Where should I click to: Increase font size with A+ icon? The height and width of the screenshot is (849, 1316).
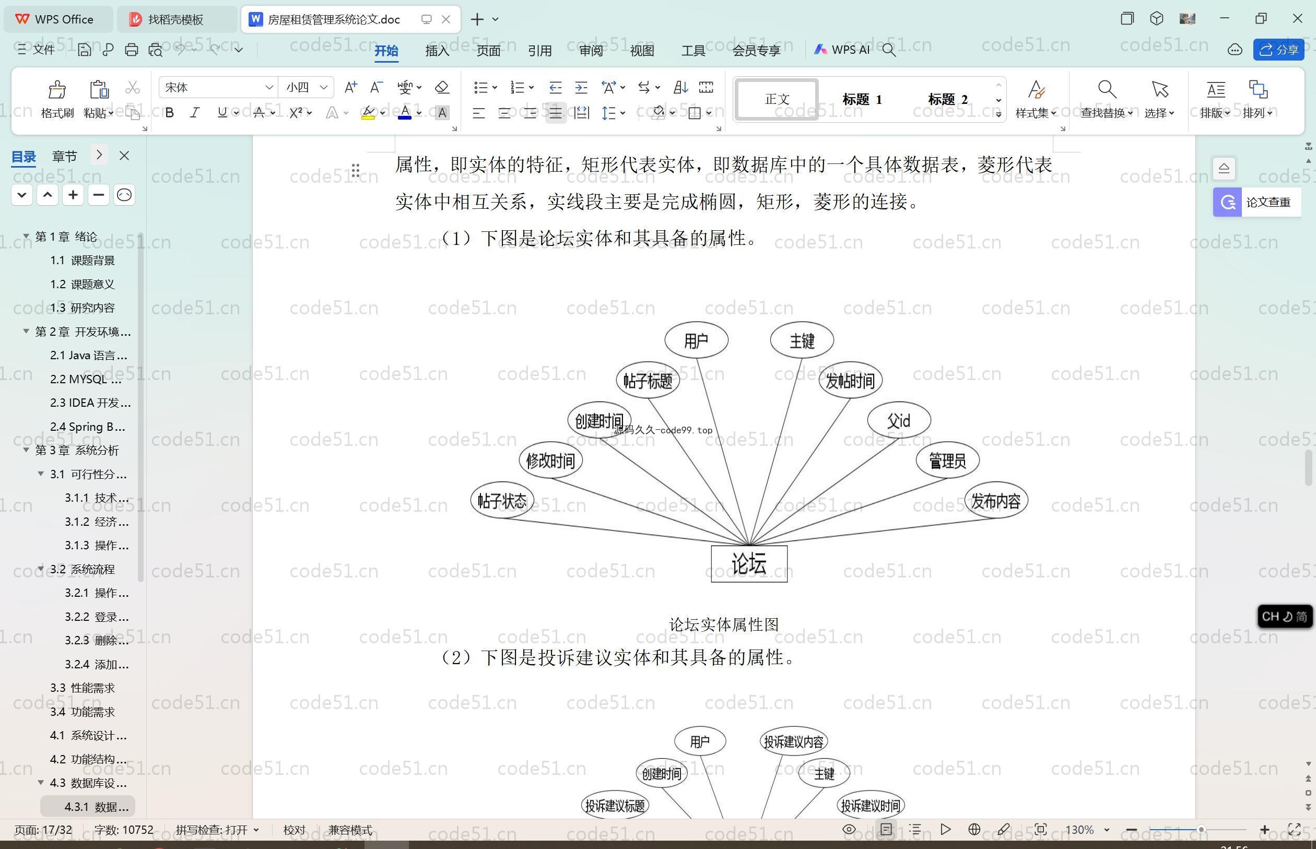coord(350,87)
